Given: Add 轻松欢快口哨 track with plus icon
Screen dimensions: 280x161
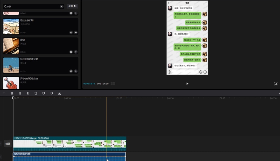Looking at the screenshot, I should tap(76, 33).
